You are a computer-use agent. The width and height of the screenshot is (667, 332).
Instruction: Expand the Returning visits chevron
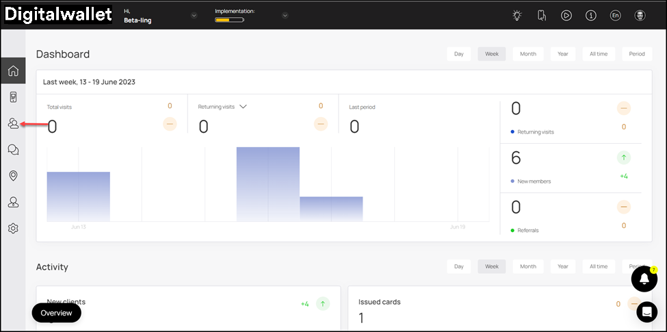pyautogui.click(x=243, y=107)
